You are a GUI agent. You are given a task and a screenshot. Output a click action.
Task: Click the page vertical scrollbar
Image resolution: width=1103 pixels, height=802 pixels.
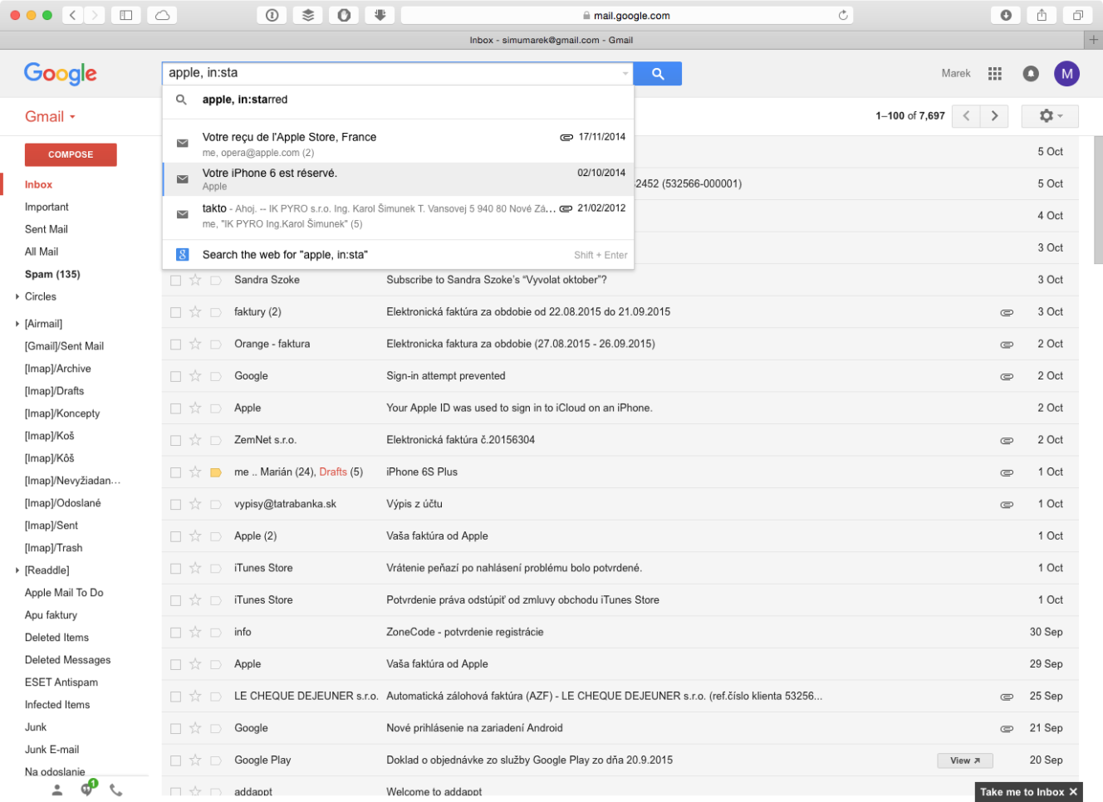point(1098,199)
